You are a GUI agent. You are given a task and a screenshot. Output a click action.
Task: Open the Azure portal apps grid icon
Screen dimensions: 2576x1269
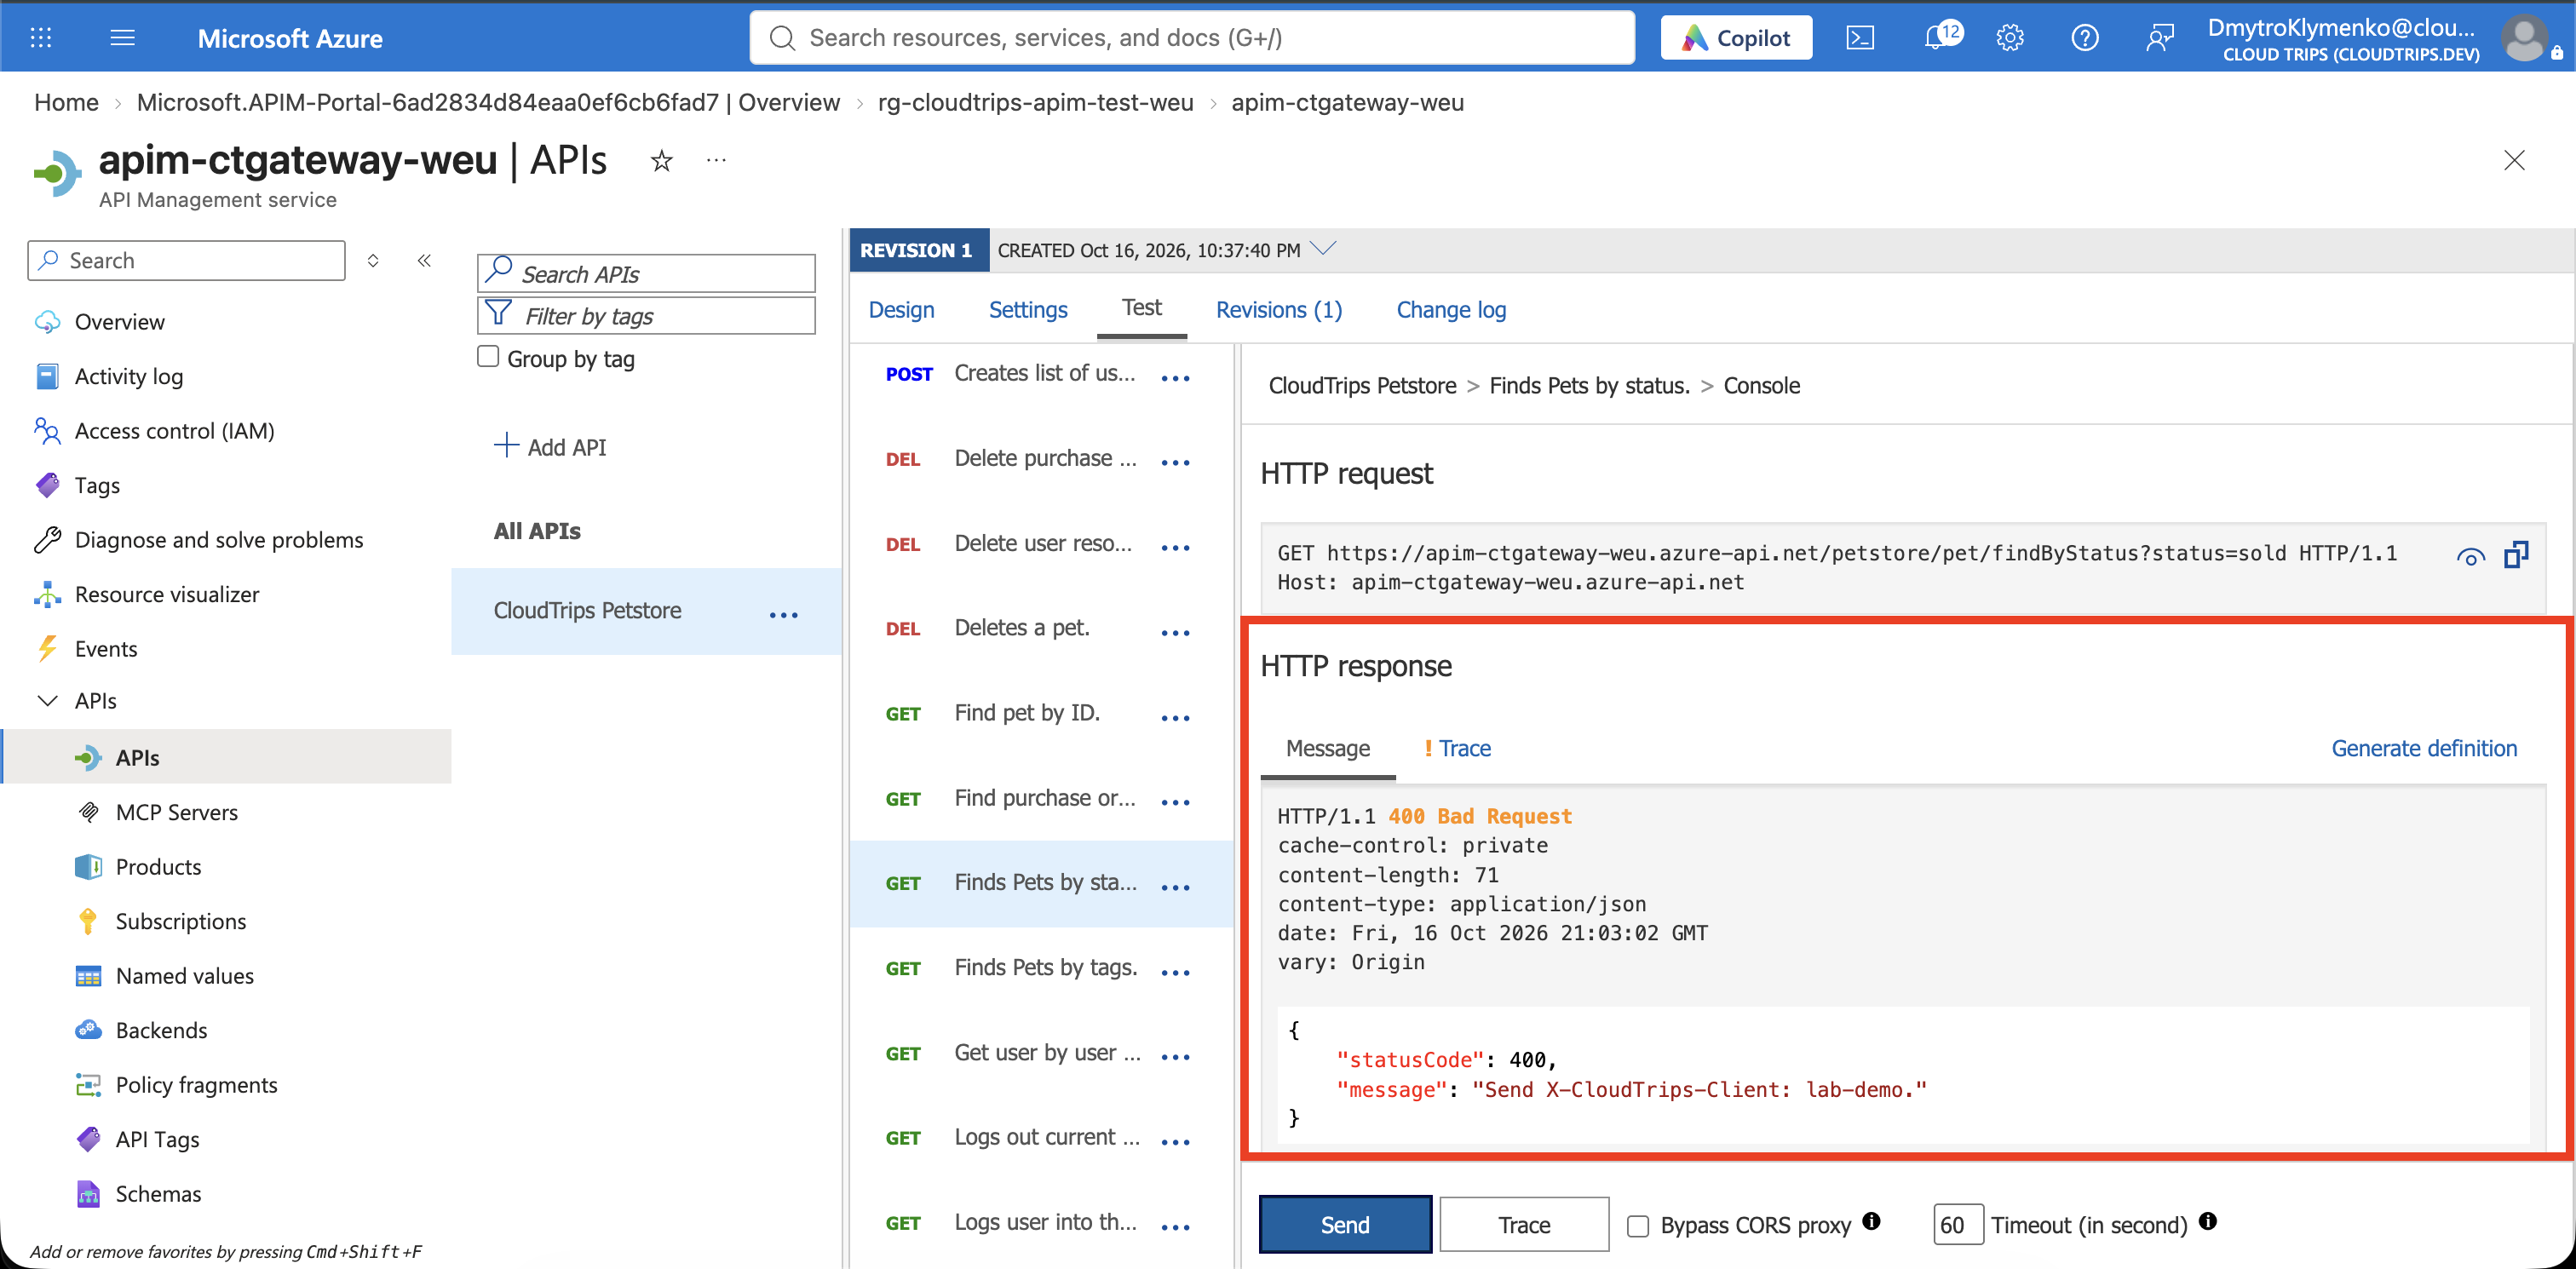(x=41, y=38)
